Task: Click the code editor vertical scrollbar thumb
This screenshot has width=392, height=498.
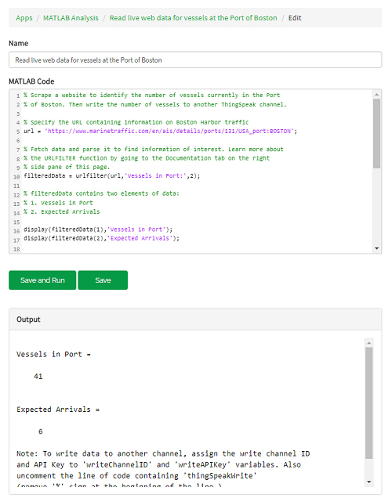Action: tap(376, 133)
